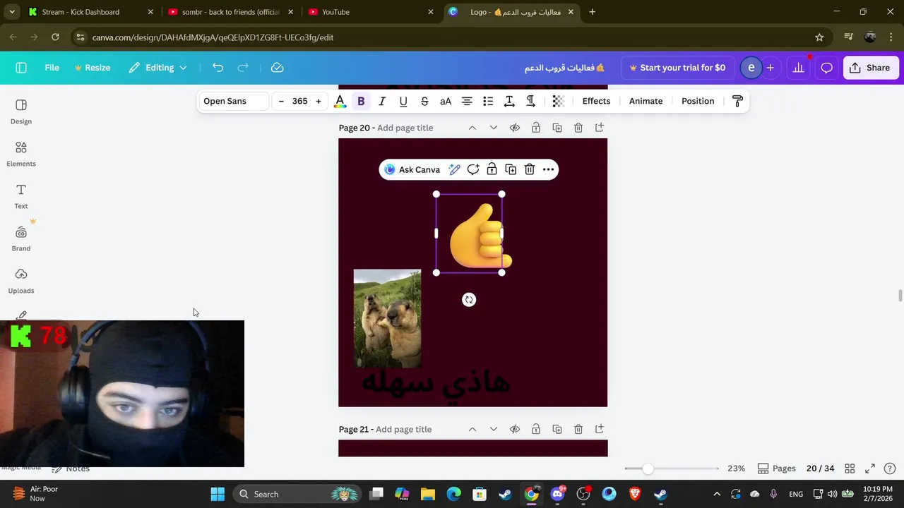
Task: Open the grid view of pages
Action: click(x=850, y=468)
